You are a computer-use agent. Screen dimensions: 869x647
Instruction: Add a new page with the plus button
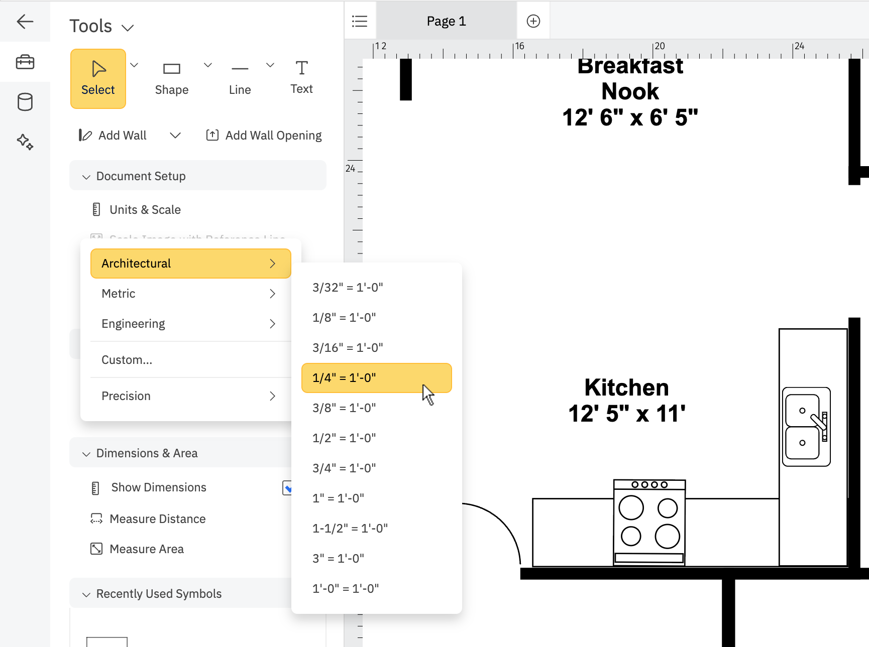pos(533,21)
